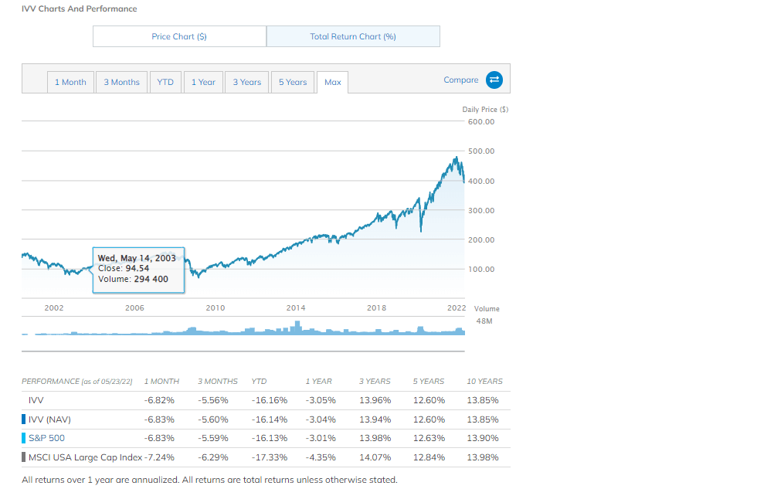Open the Price Chart ($) tab
Viewport: 774px width, 489px height.
tap(179, 36)
